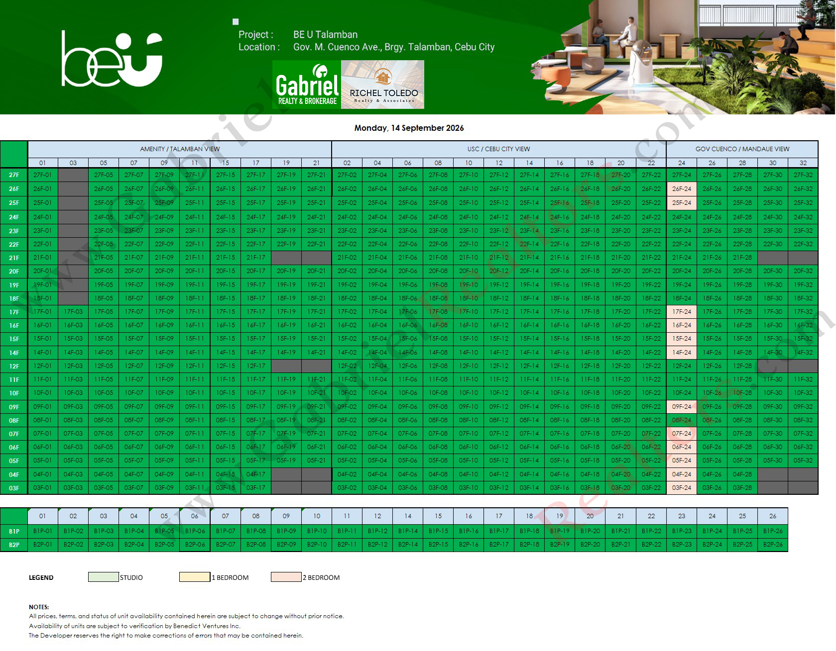Screen dimensions: 836x651
Task: Select the Amenity / Talamban View header
Action: [x=180, y=149]
